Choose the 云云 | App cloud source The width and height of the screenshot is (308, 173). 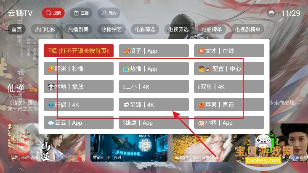pyautogui.click(x=79, y=123)
